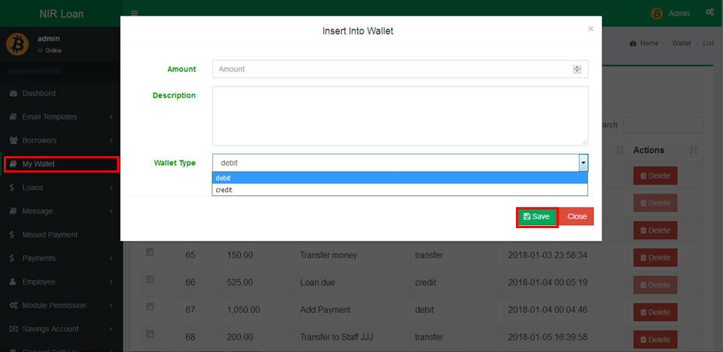
Task: Click the Bitcoin admin avatar in header
Action: pyautogui.click(x=657, y=14)
